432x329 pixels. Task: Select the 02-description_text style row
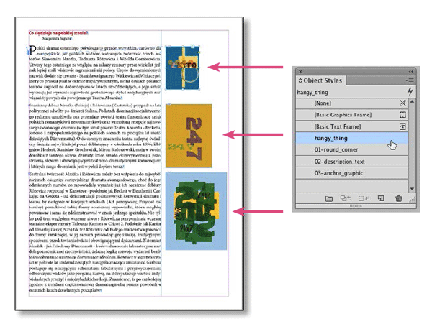pos(352,162)
